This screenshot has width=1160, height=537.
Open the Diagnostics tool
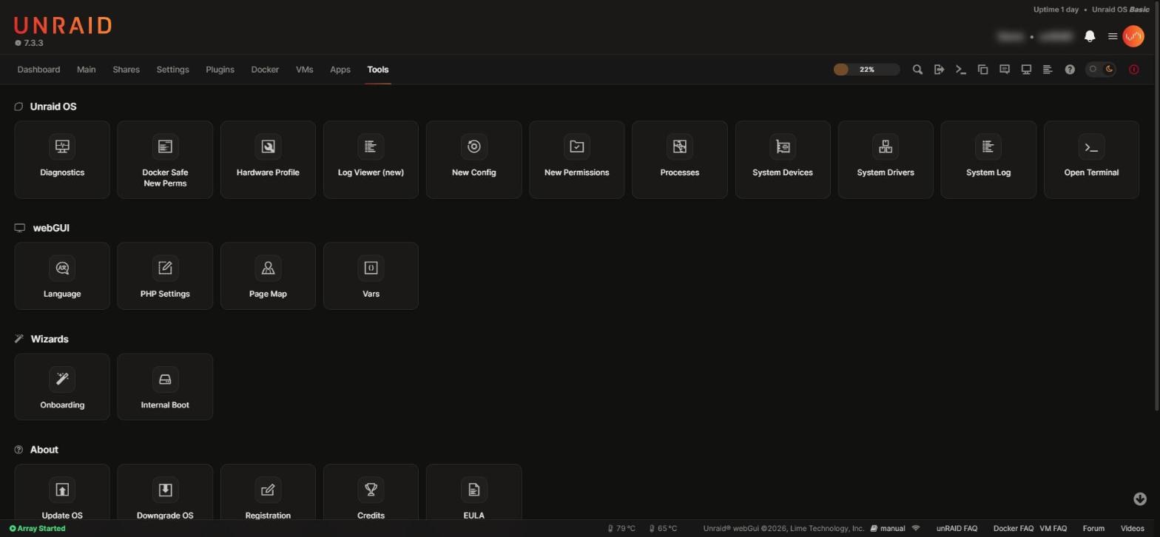tap(62, 160)
